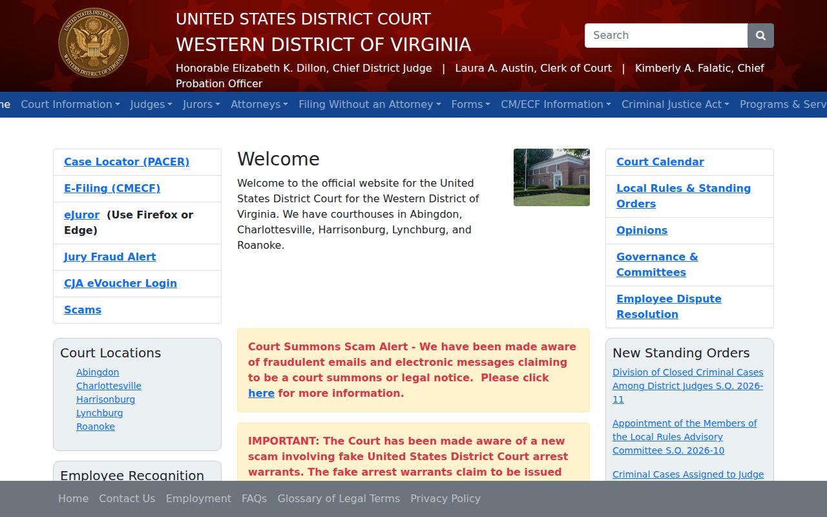Click the Western District of Virginia title

pos(324,45)
